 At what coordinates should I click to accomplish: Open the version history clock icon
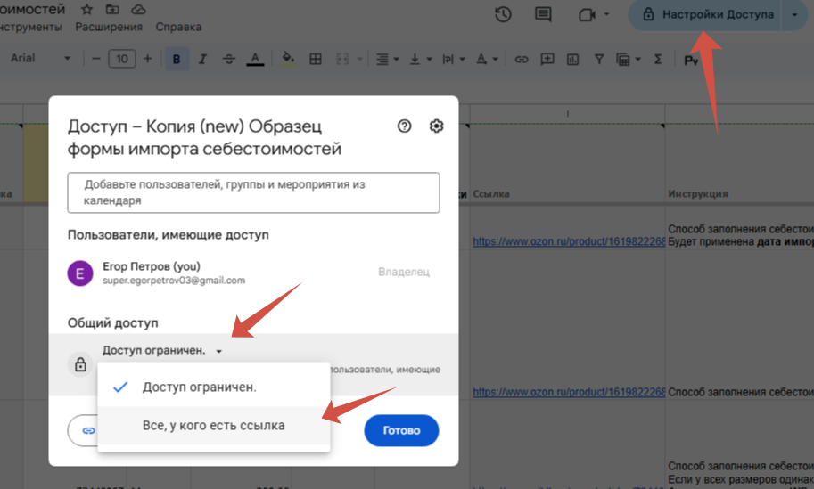coord(503,14)
